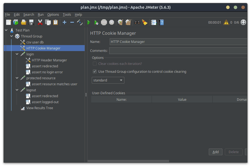Click the warning triangle log icon
The image size is (251, 167).
pos(226,22)
